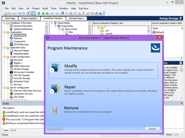Open the ODBC Resources view
Screen dimensions: 185x138
22,66
